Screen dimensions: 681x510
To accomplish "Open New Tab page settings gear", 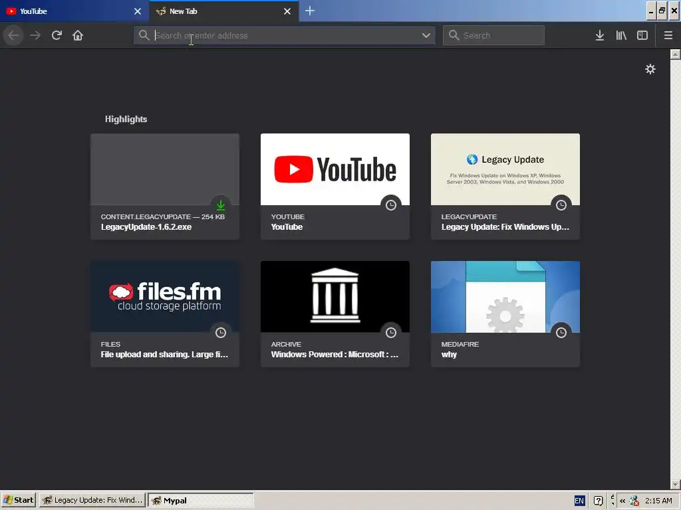I will 650,69.
